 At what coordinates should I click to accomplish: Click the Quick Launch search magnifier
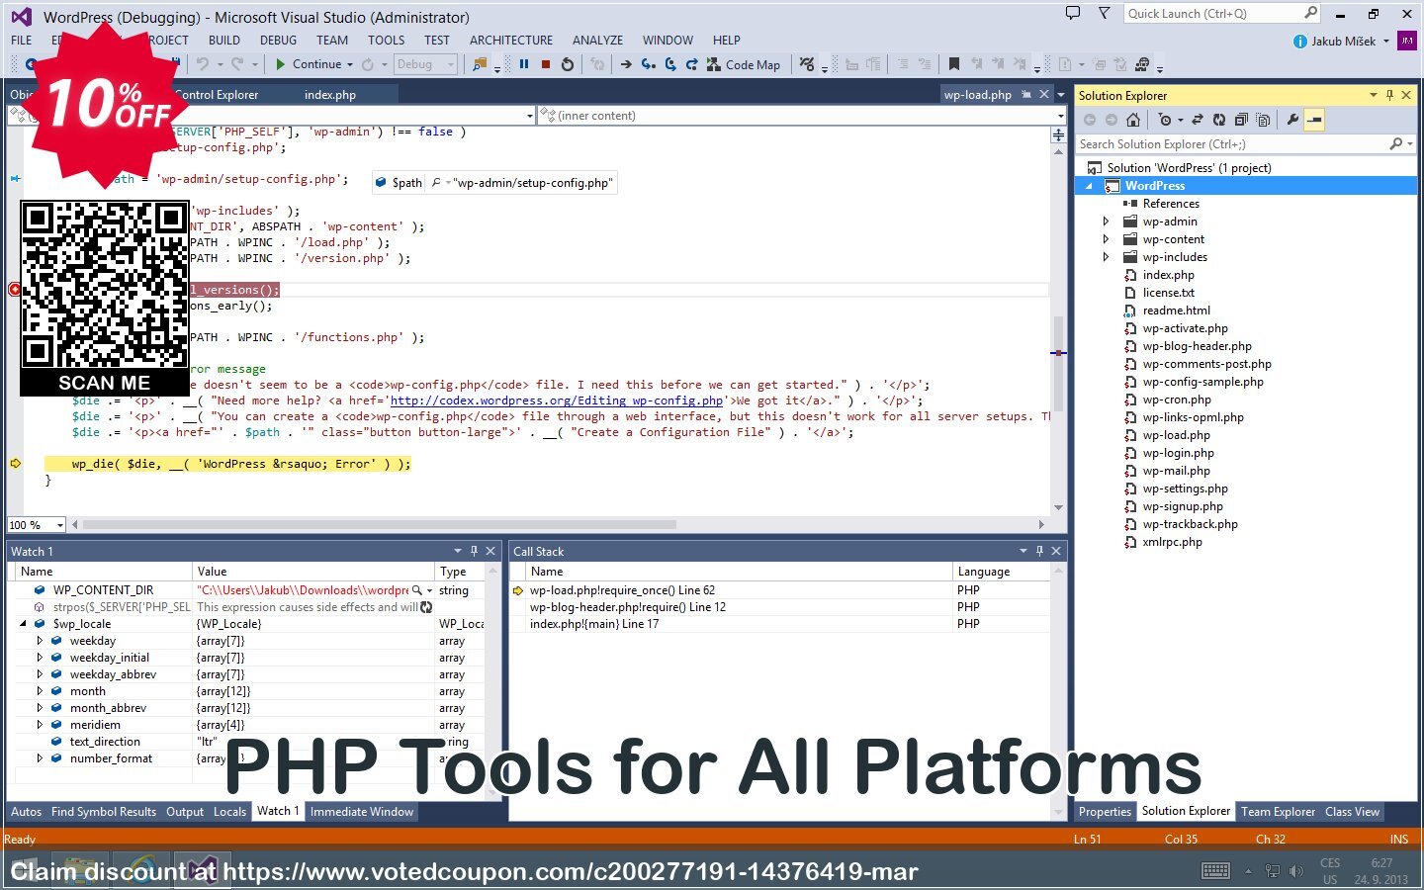click(x=1311, y=13)
